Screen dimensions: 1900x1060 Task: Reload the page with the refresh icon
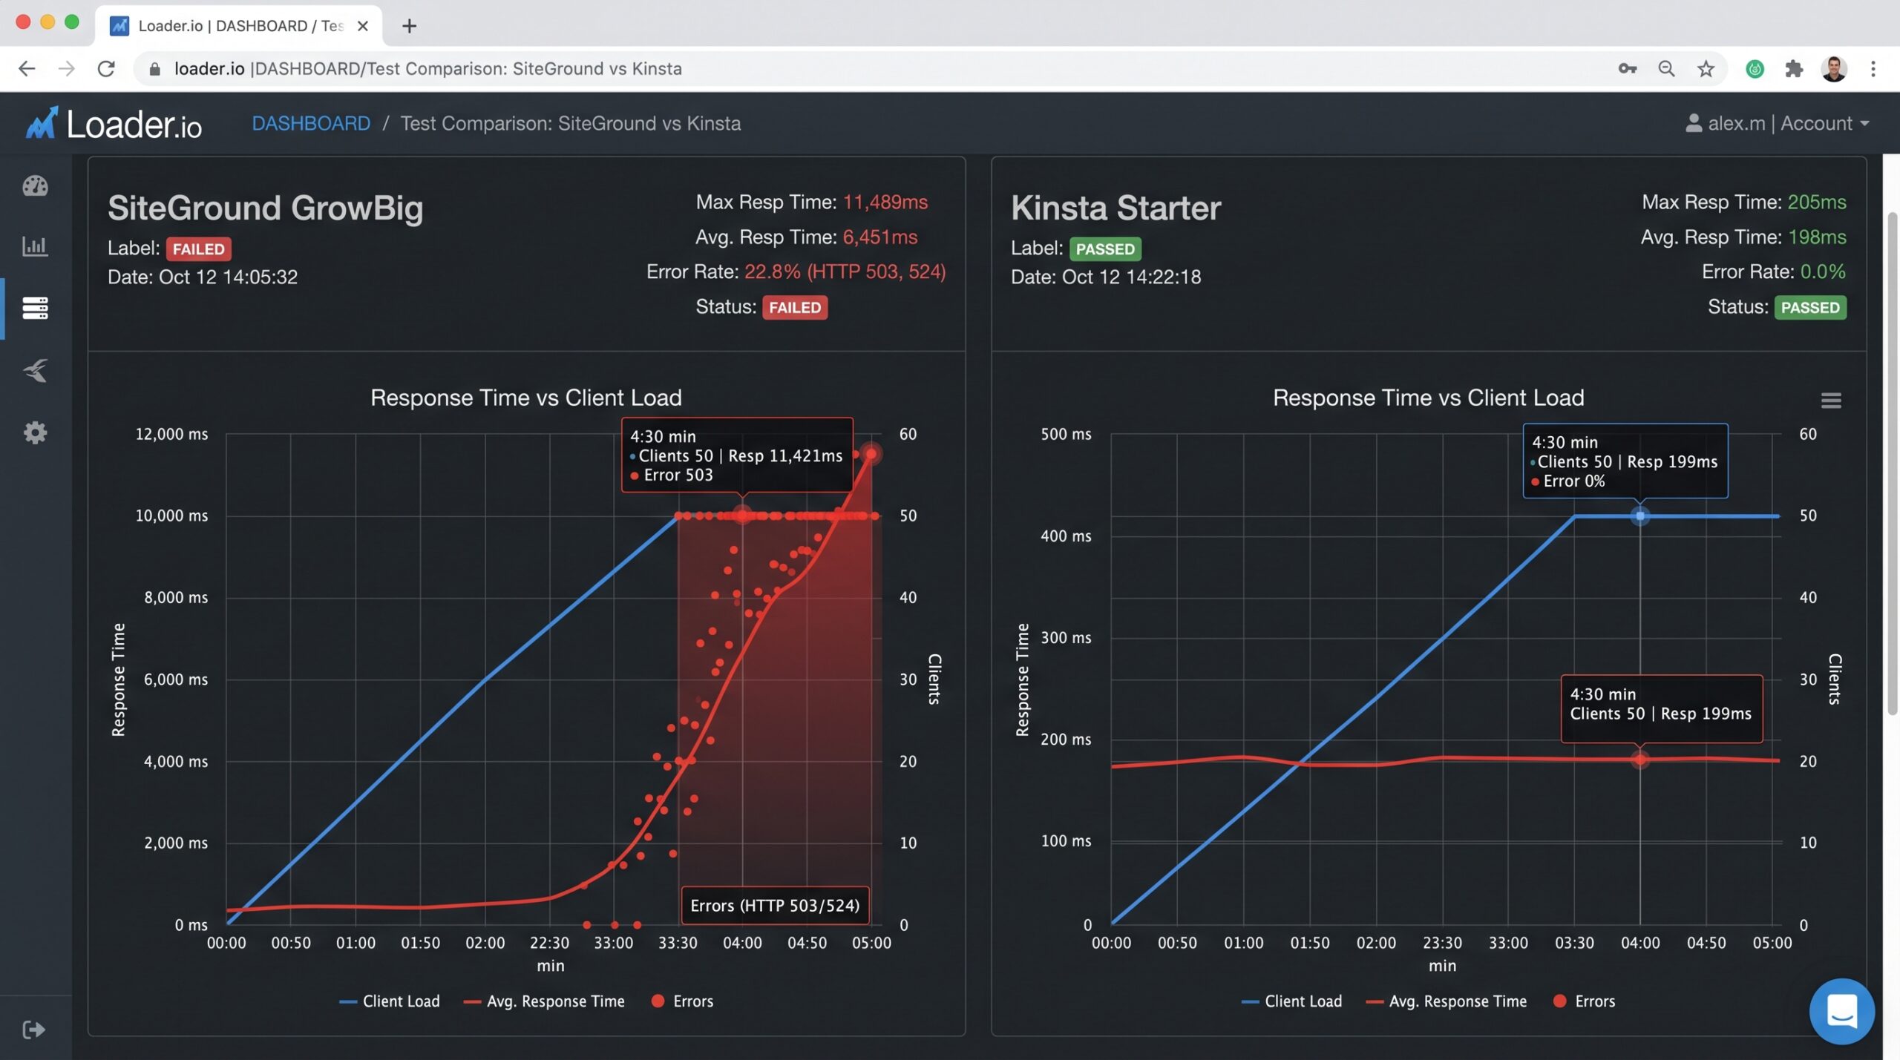[106, 69]
